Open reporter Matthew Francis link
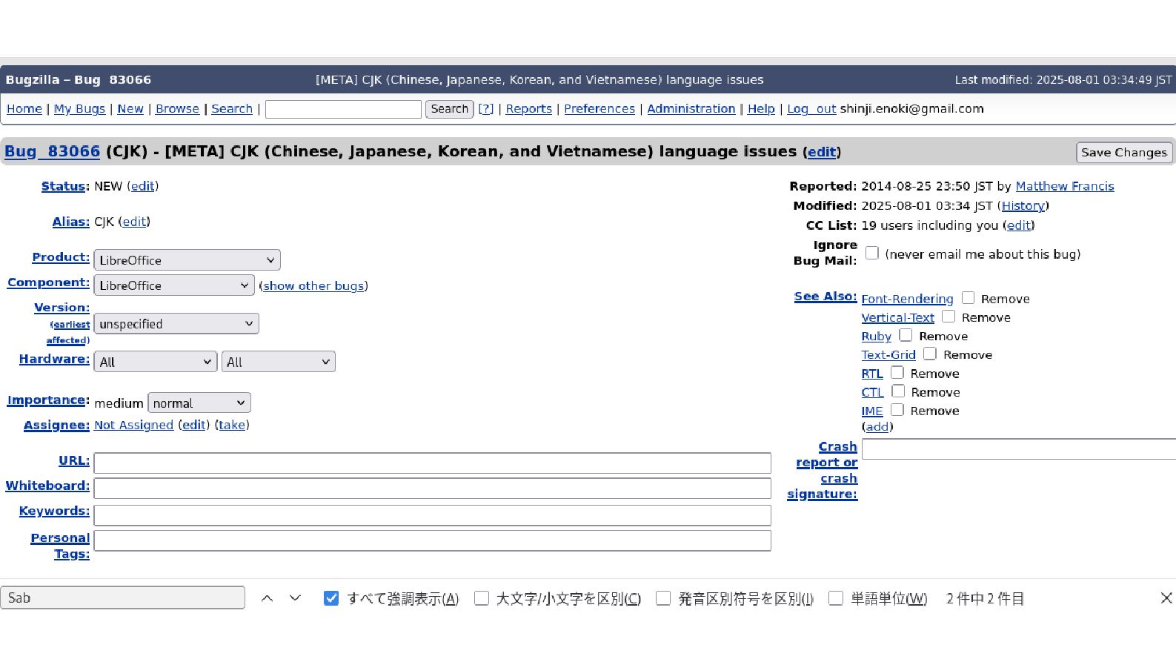 1064,186
